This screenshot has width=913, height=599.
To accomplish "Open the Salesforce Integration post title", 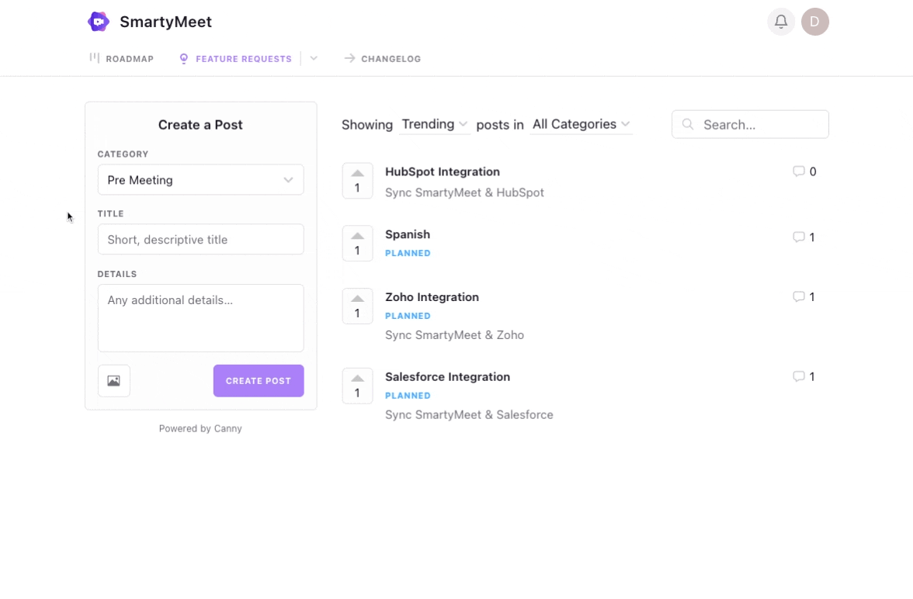I will [448, 376].
